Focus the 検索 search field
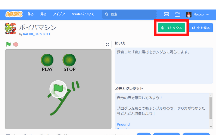 (x=129, y=14)
